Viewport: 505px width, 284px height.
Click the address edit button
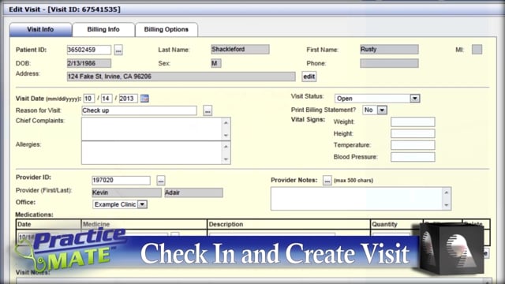[309, 77]
